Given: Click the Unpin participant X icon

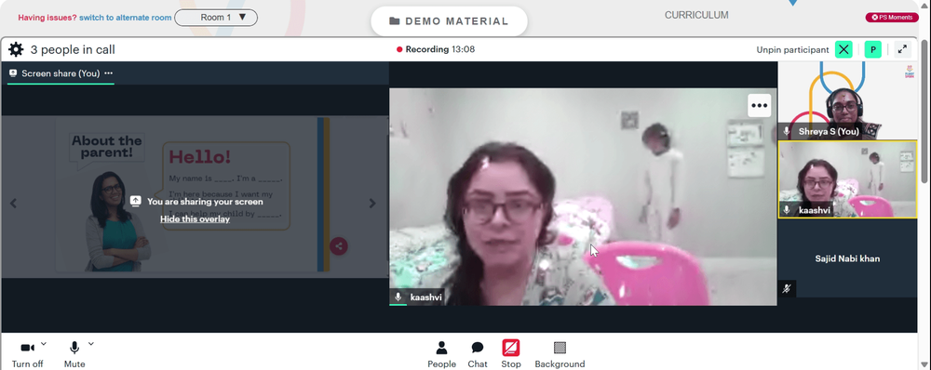Looking at the screenshot, I should point(843,49).
